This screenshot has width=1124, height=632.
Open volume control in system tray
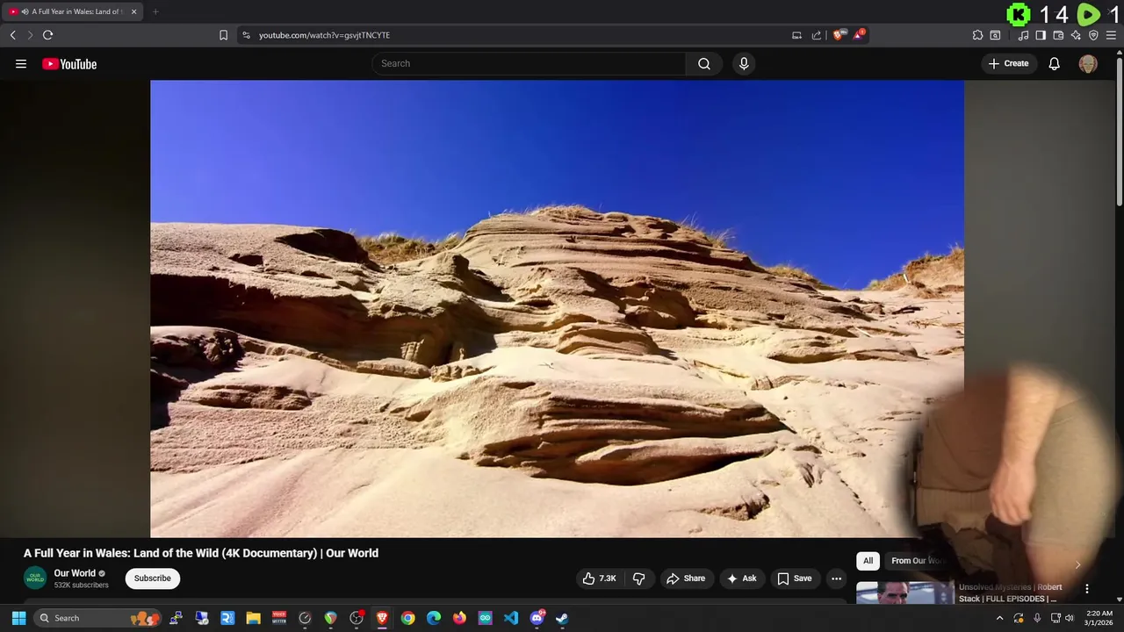(x=1069, y=618)
